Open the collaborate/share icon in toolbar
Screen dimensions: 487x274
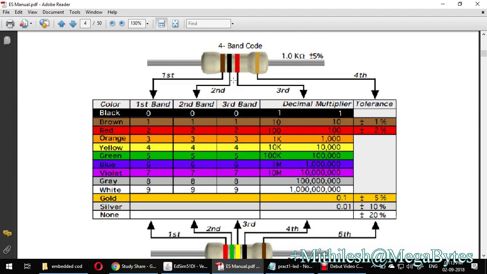[x=24, y=24]
